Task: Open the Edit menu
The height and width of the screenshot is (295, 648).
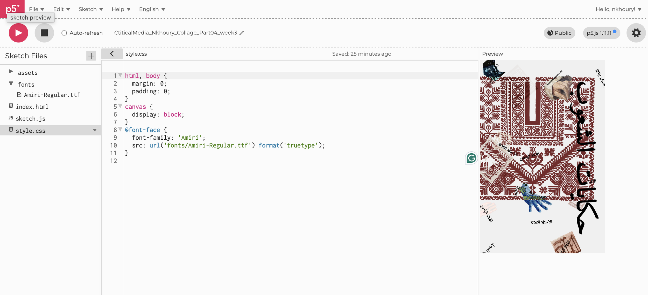Action: (x=61, y=9)
